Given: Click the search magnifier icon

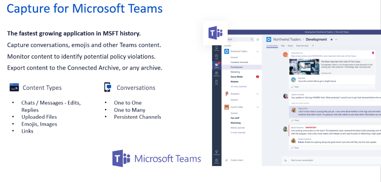Looking at the screenshot, I should click(252, 39).
